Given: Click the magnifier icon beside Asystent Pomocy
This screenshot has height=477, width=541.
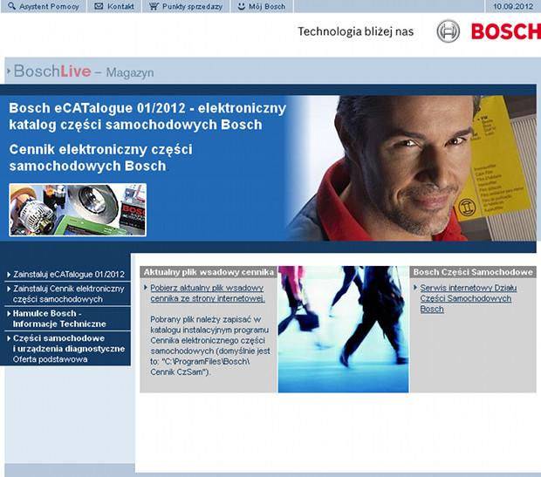Looking at the screenshot, I should pyautogui.click(x=11, y=6).
